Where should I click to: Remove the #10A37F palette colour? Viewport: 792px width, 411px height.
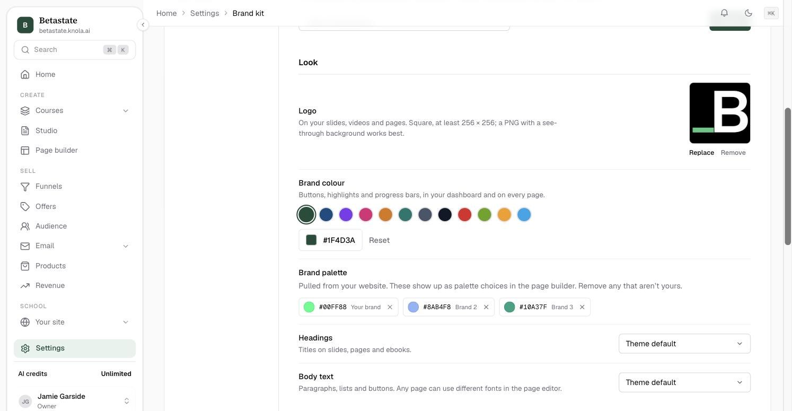coord(582,307)
